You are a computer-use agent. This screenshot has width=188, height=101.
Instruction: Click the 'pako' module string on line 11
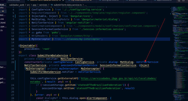pyautogui.click(x=55, y=32)
